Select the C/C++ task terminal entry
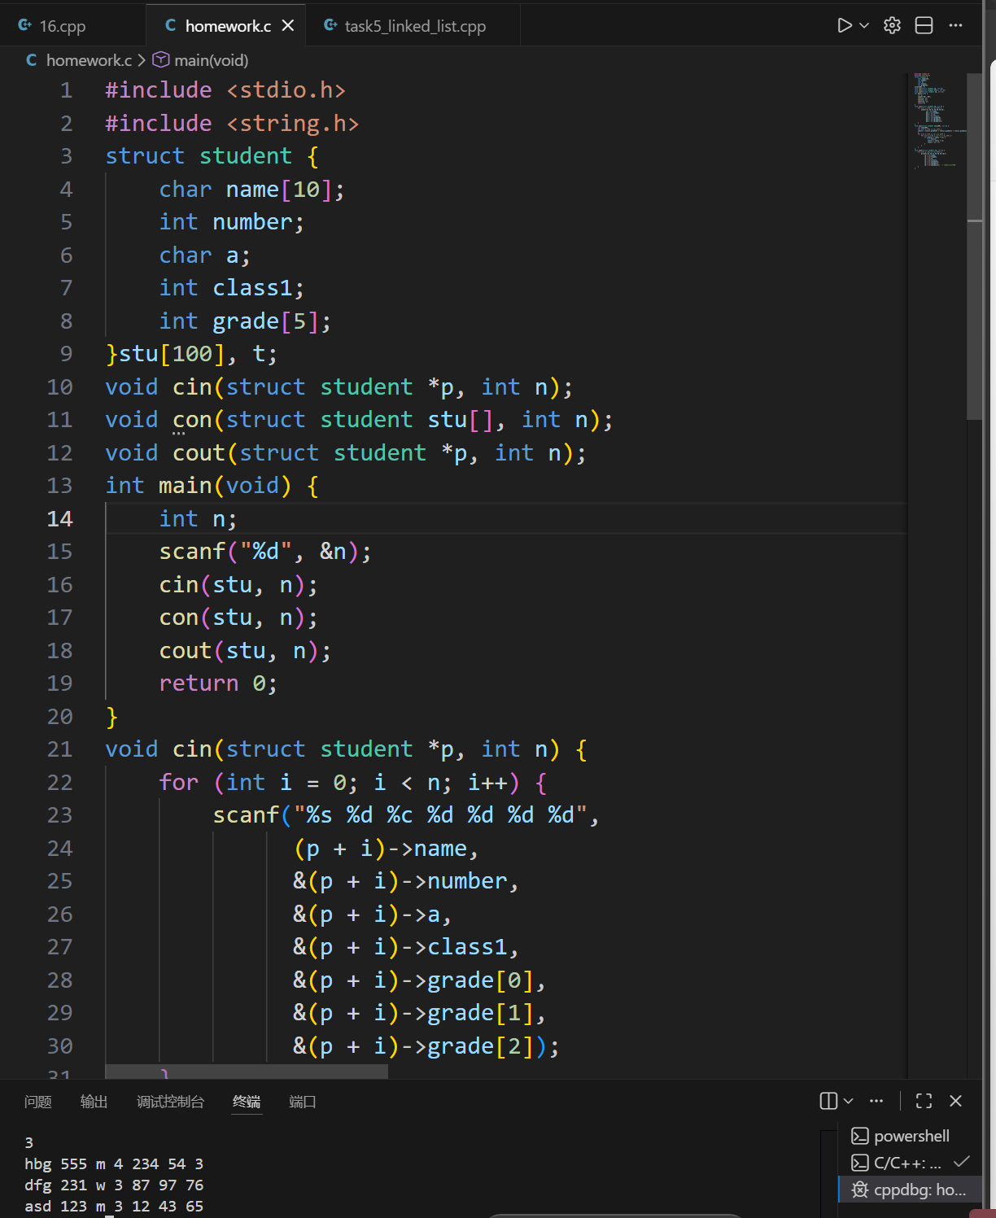Screen dimensions: 996x1218 [910, 1163]
